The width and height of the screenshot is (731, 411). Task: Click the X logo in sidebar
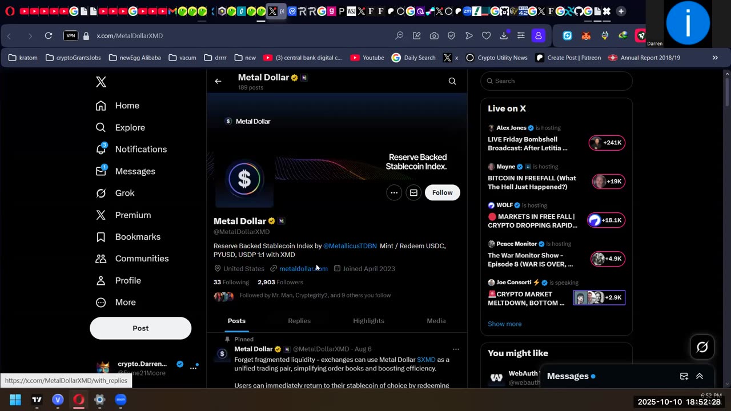coord(101,82)
